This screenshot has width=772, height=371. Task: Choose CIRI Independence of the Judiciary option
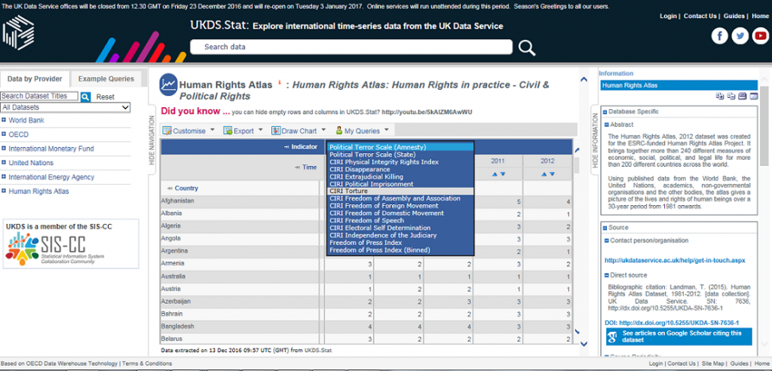click(x=400, y=235)
